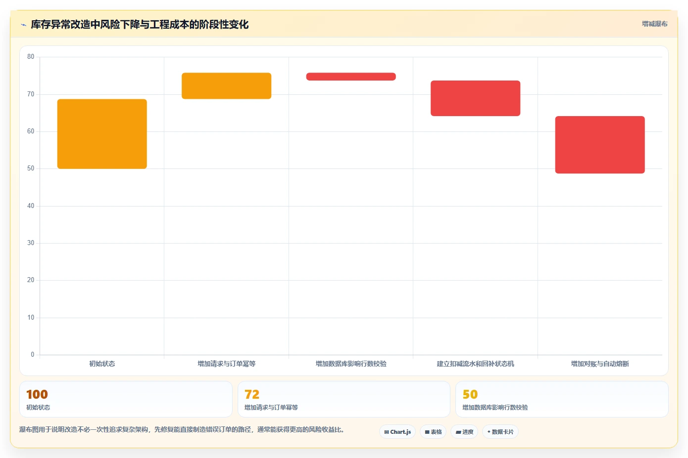The image size is (688, 458).
Task: Click the y-axis tick label 20
Action: pyautogui.click(x=31, y=280)
